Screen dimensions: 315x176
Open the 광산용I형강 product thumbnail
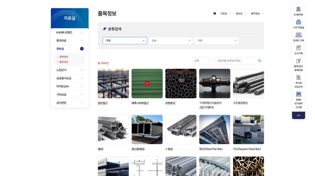(147, 130)
